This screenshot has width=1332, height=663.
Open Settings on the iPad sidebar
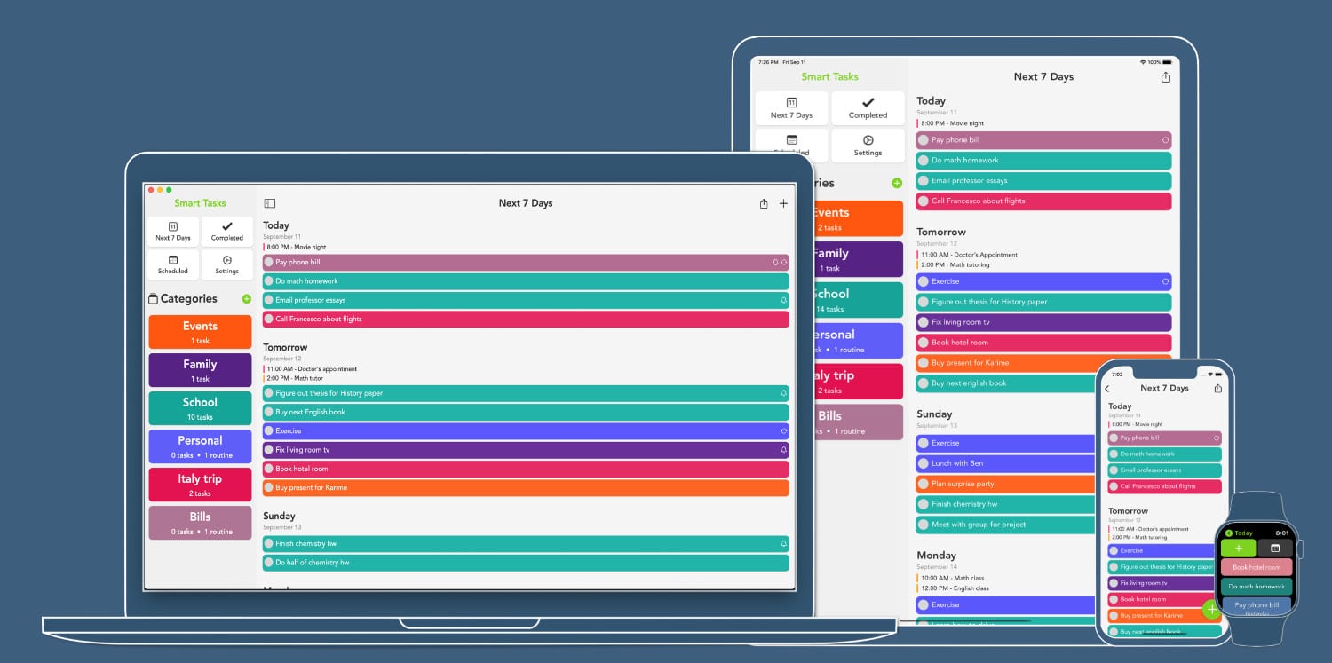pos(868,146)
